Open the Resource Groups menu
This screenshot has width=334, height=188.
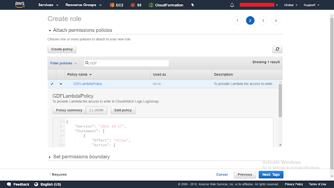point(83,5)
